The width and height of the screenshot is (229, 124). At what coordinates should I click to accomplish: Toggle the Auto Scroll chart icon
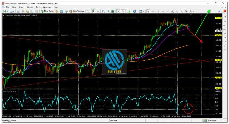click(119, 11)
